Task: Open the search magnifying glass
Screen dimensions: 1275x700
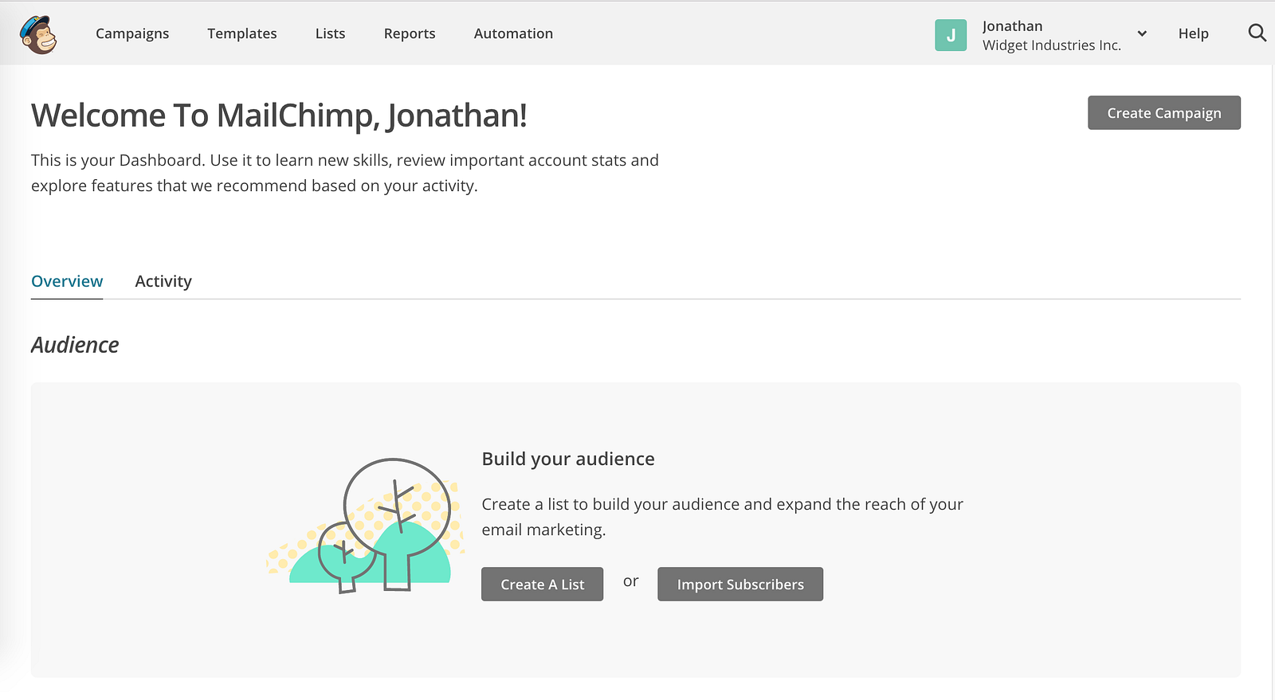Action: (1257, 33)
